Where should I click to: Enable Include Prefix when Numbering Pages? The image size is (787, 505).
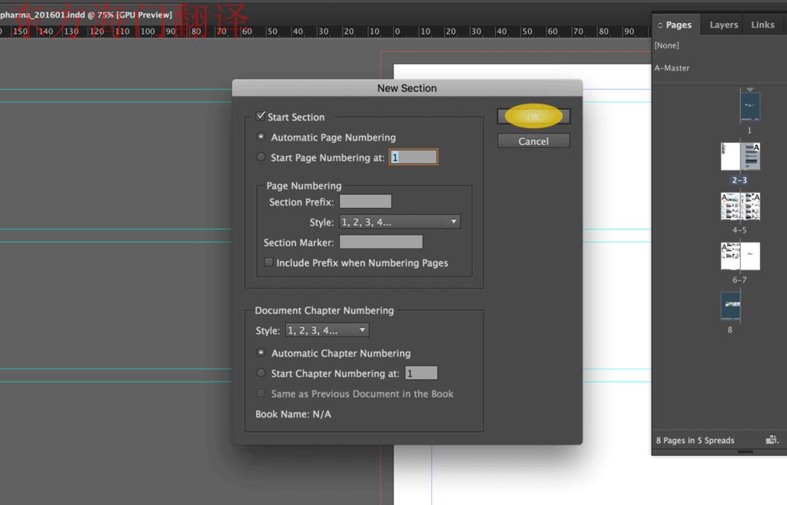[269, 262]
